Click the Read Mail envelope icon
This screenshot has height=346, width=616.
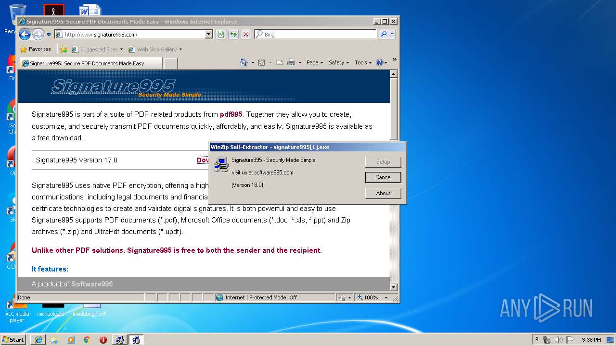tap(280, 62)
